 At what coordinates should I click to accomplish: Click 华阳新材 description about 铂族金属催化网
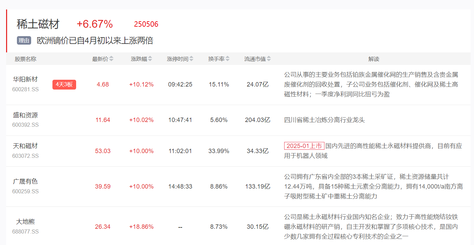point(371,84)
